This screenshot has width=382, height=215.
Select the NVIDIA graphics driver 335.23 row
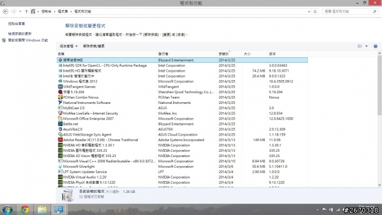182,150
